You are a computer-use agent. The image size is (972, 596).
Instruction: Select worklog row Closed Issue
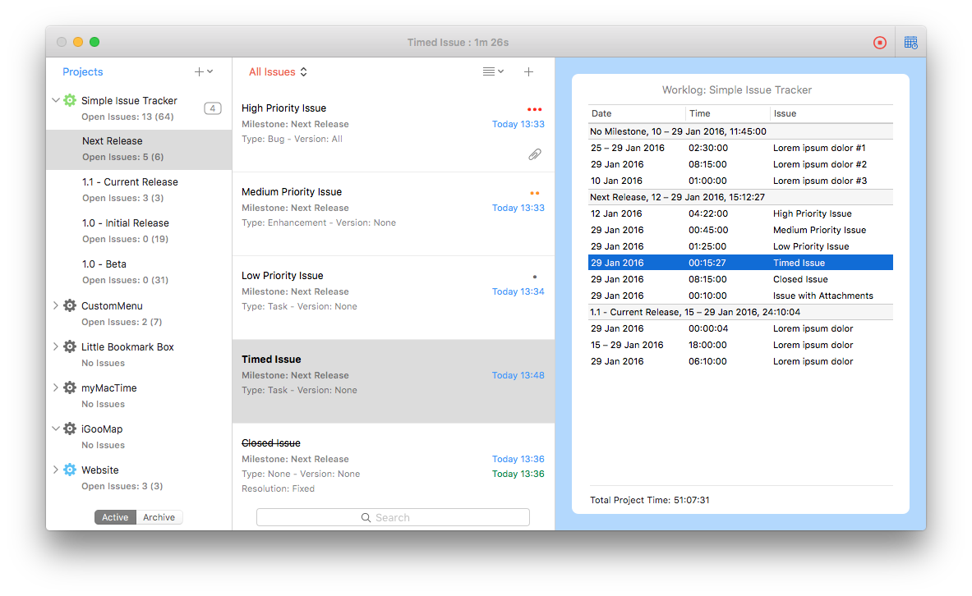coord(740,279)
